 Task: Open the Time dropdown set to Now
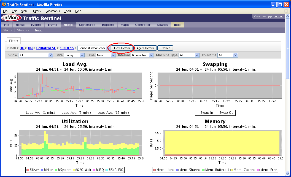[x=105, y=55]
